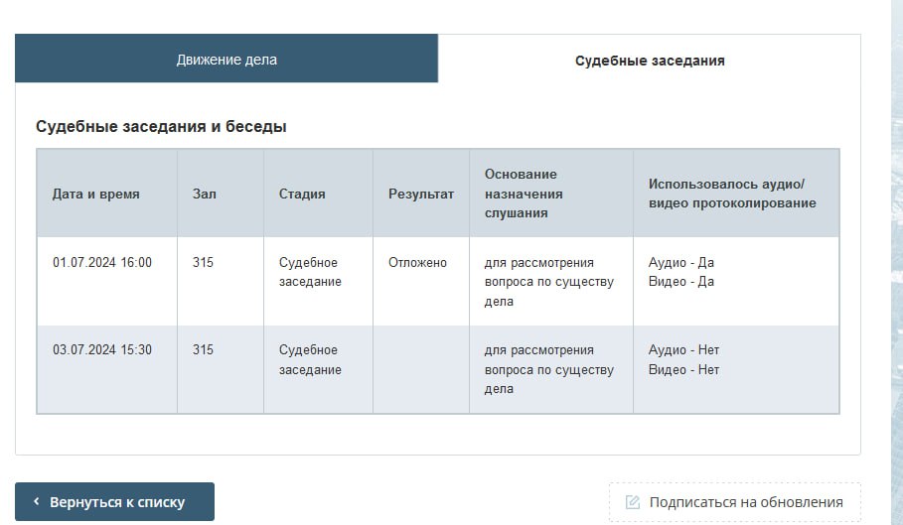903x525 pixels.
Task: Select hall 315 in the 01.07.2024 row
Action: tap(203, 263)
